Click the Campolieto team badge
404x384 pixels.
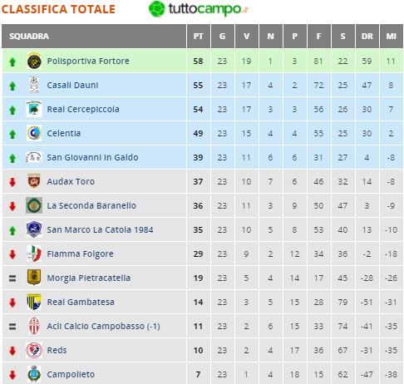coord(34,374)
